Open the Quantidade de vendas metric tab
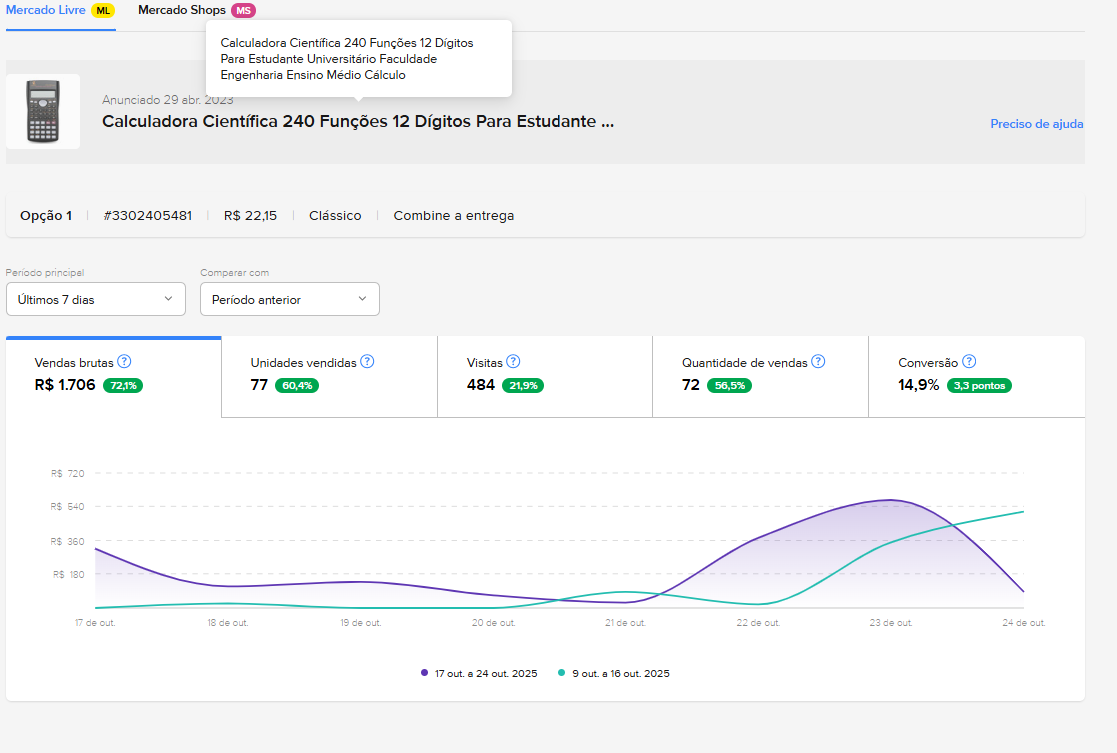The width and height of the screenshot is (1117, 753). click(x=760, y=376)
